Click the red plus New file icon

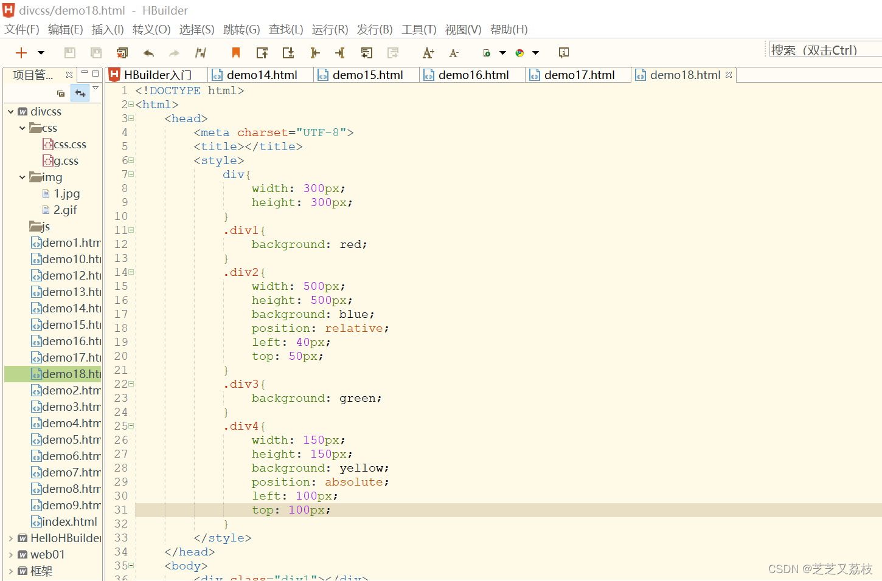(x=21, y=53)
